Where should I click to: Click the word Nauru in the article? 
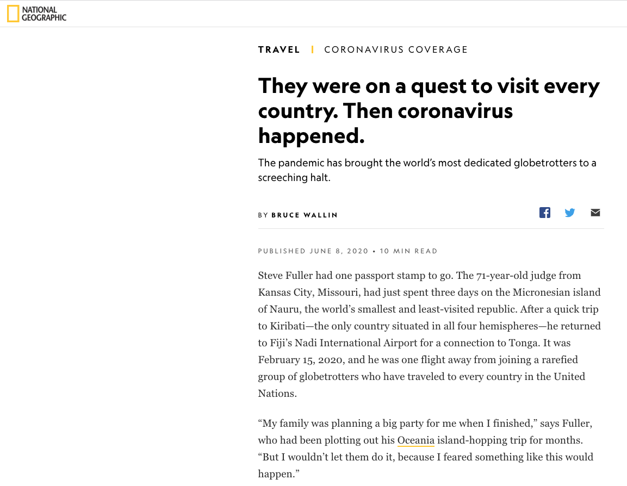pos(284,309)
